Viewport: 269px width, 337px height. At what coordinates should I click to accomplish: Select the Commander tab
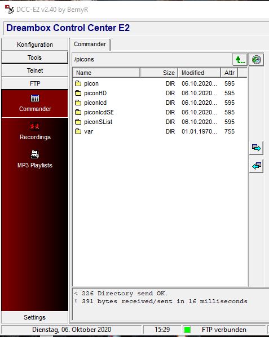90,45
